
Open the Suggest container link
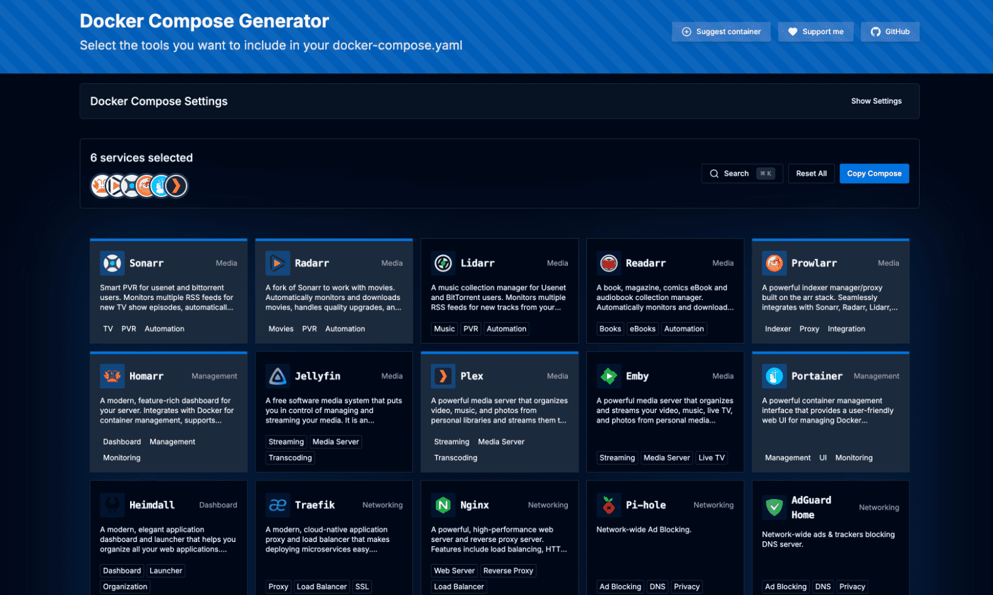(721, 32)
